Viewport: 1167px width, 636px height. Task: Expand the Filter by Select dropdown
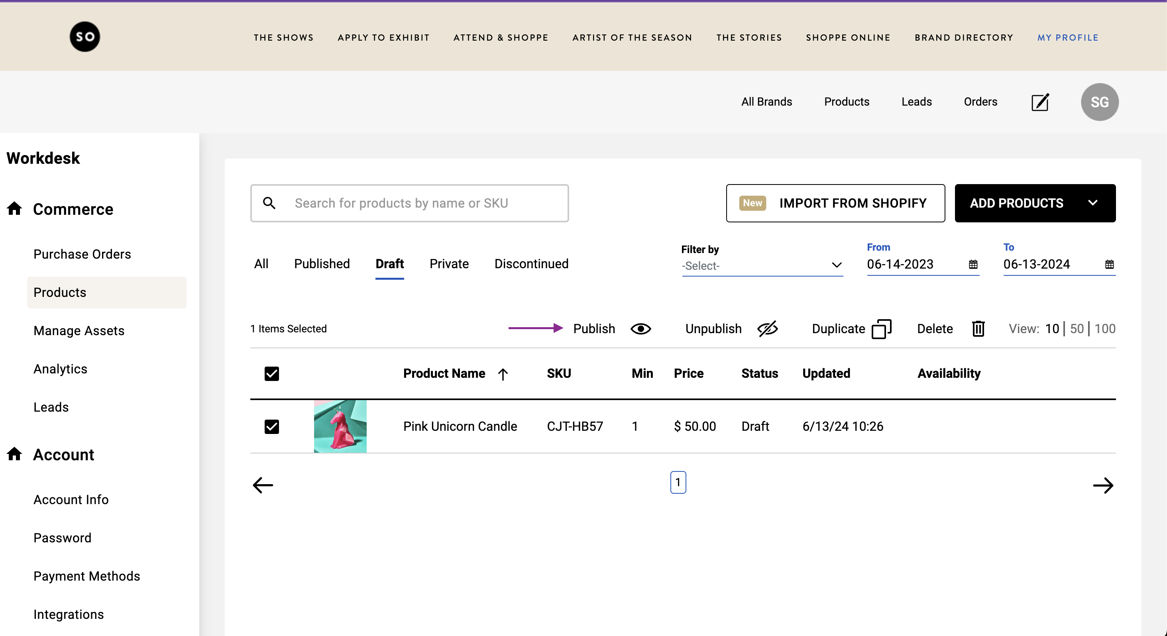click(x=762, y=266)
